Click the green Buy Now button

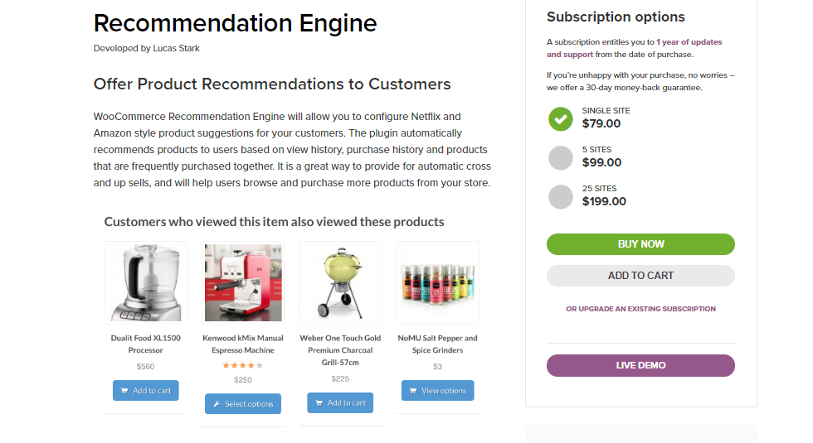click(640, 244)
